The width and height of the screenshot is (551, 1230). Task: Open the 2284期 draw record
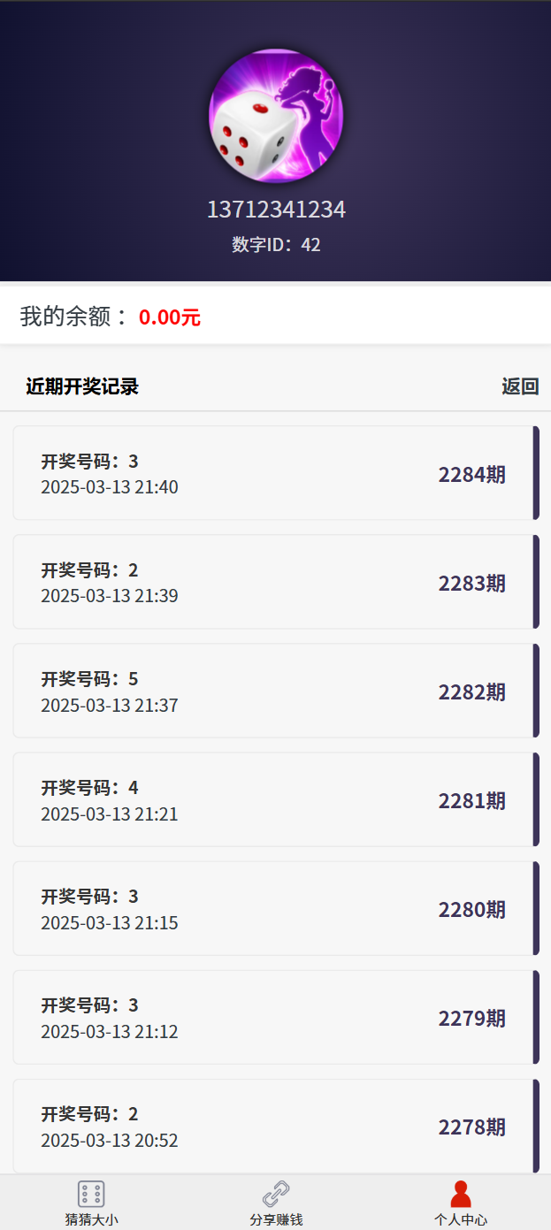[275, 473]
